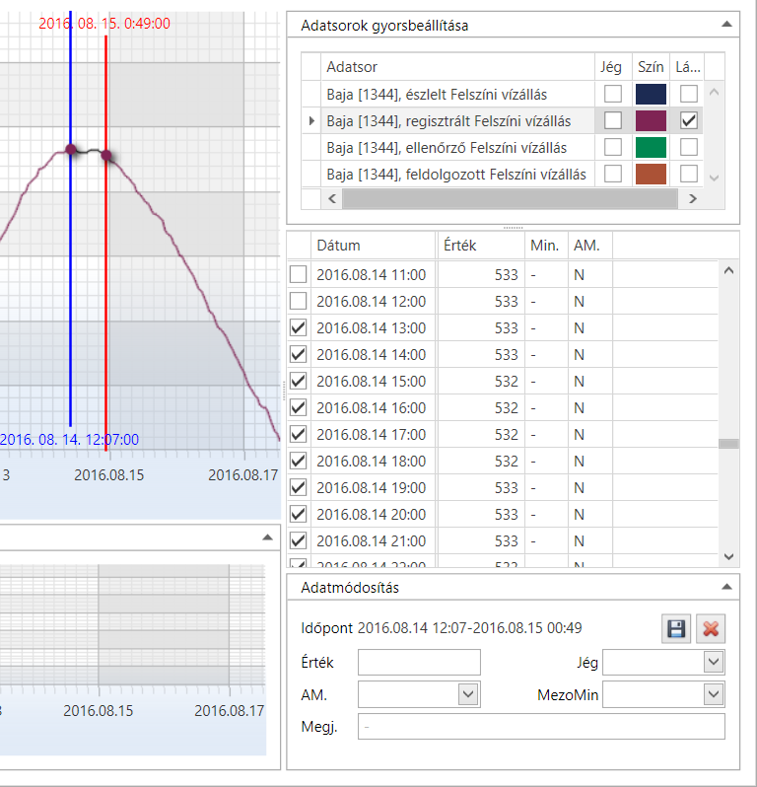Toggle the Jég checkbox for feldolgozott Felszíni vízállás
The width and height of the screenshot is (757, 787).
click(x=612, y=174)
